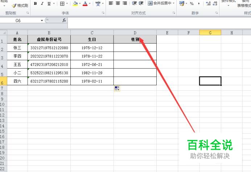
Task: Apply cell borders icon
Action: [x=62, y=3]
